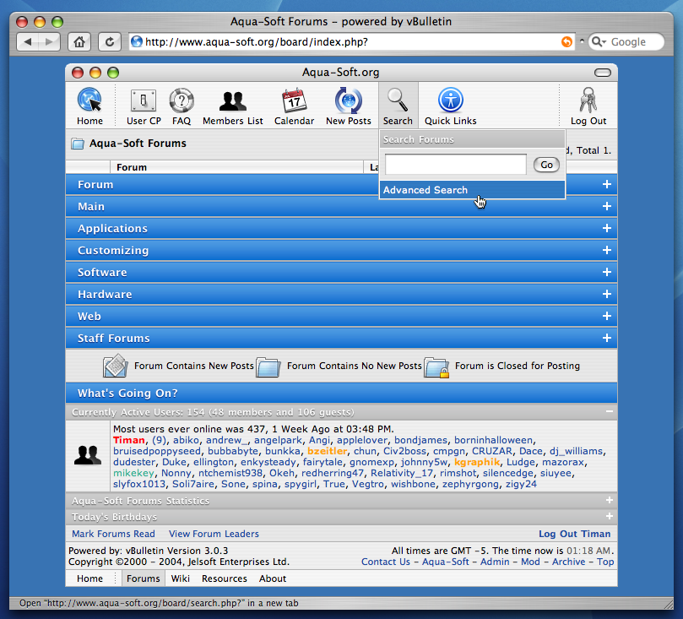Open user zigy24's profile link
This screenshot has height=619, width=683.
point(521,484)
